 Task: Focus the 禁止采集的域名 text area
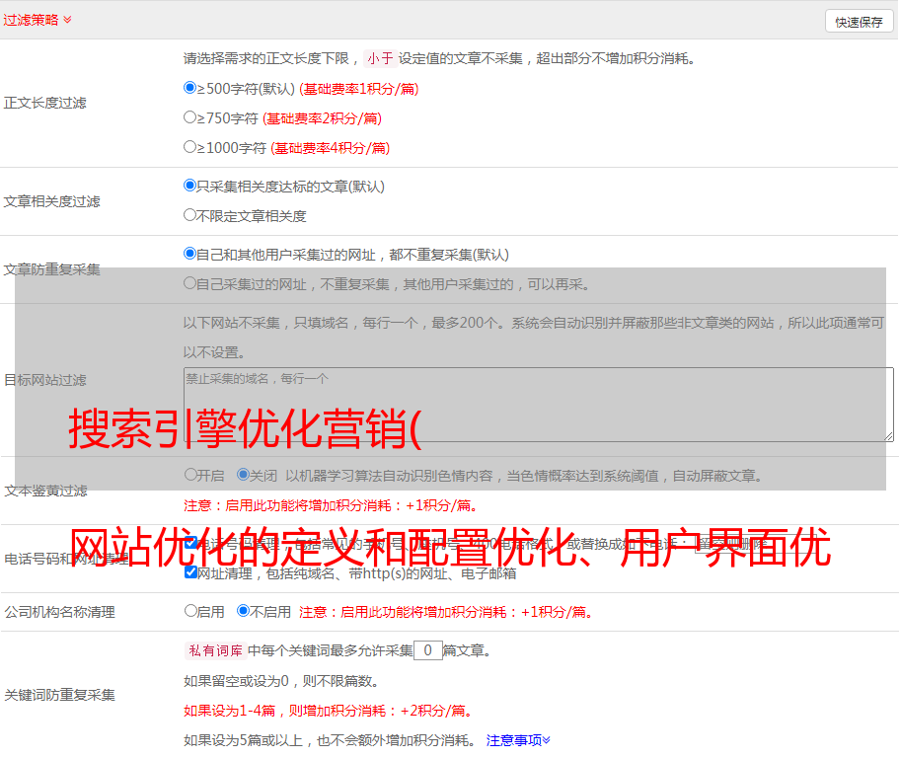click(539, 405)
